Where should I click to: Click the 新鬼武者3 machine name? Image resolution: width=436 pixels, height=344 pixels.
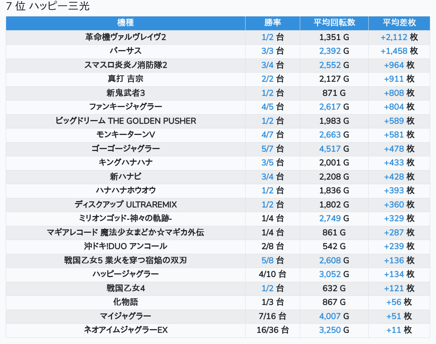[125, 93]
